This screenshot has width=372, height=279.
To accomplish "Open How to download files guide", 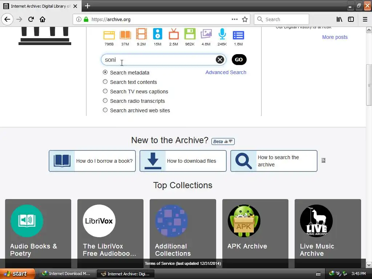I will point(183,161).
